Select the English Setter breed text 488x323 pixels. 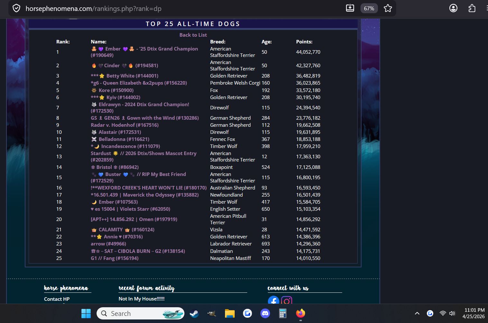pyautogui.click(x=225, y=209)
